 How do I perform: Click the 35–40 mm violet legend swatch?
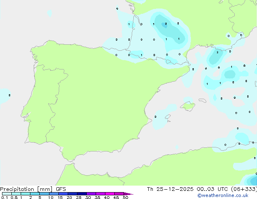point(101,194)
